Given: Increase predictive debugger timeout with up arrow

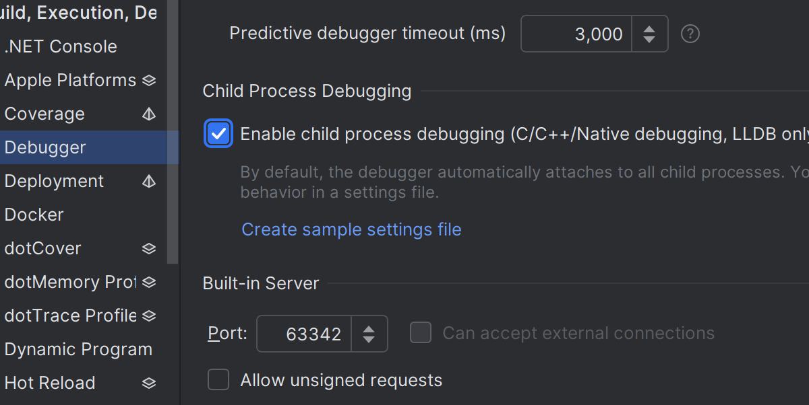Looking at the screenshot, I should 649,28.
